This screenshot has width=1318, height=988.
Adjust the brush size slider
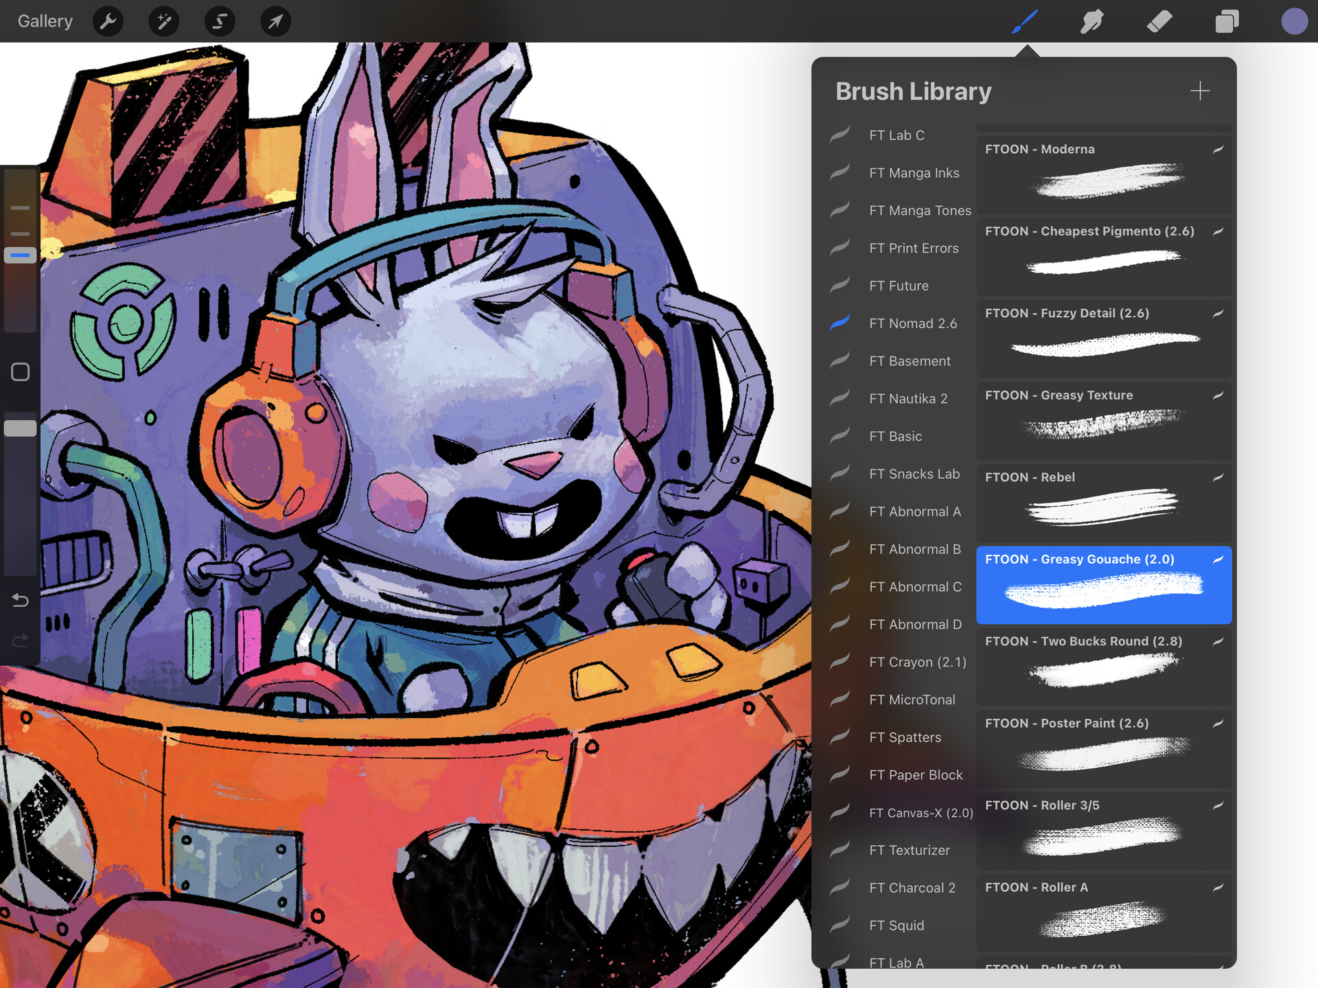(x=20, y=255)
